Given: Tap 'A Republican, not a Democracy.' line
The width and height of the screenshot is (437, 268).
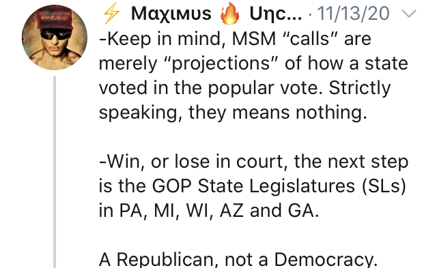Looking at the screenshot, I should pyautogui.click(x=238, y=259).
